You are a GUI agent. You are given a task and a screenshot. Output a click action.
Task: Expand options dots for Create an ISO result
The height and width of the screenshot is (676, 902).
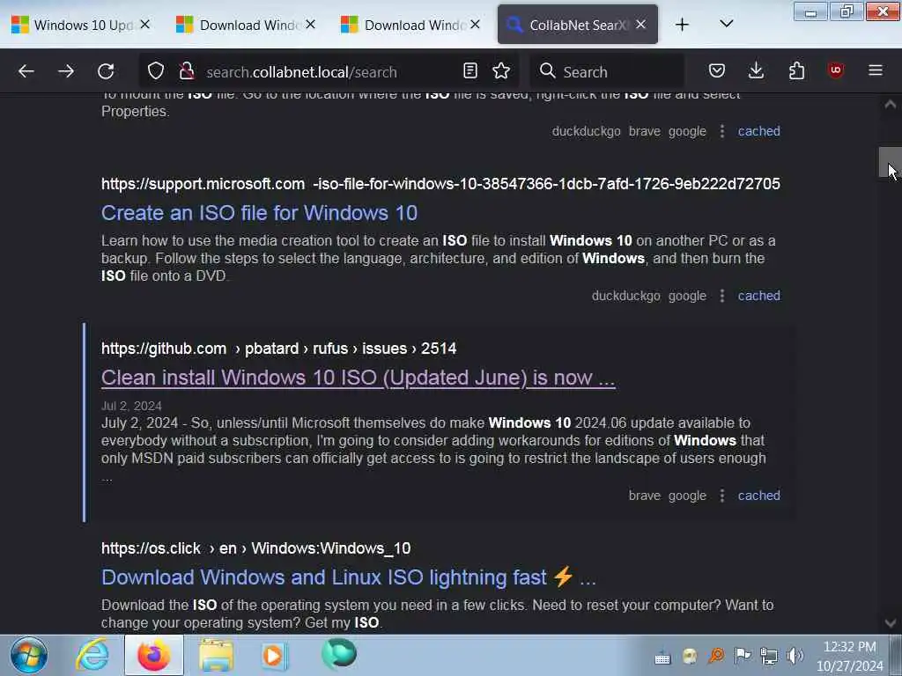tap(722, 296)
